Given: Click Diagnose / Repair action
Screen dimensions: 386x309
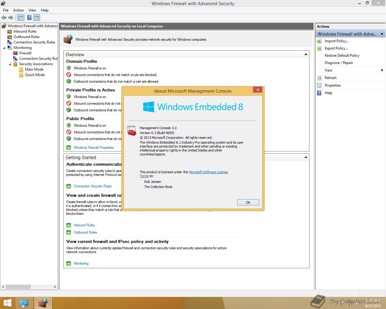Looking at the screenshot, I should [x=339, y=63].
